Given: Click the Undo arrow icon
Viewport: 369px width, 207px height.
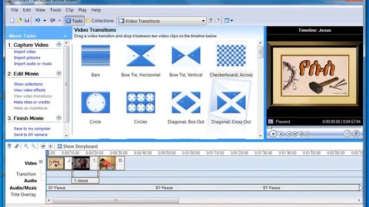Looking at the screenshot, I should pos(37,21).
